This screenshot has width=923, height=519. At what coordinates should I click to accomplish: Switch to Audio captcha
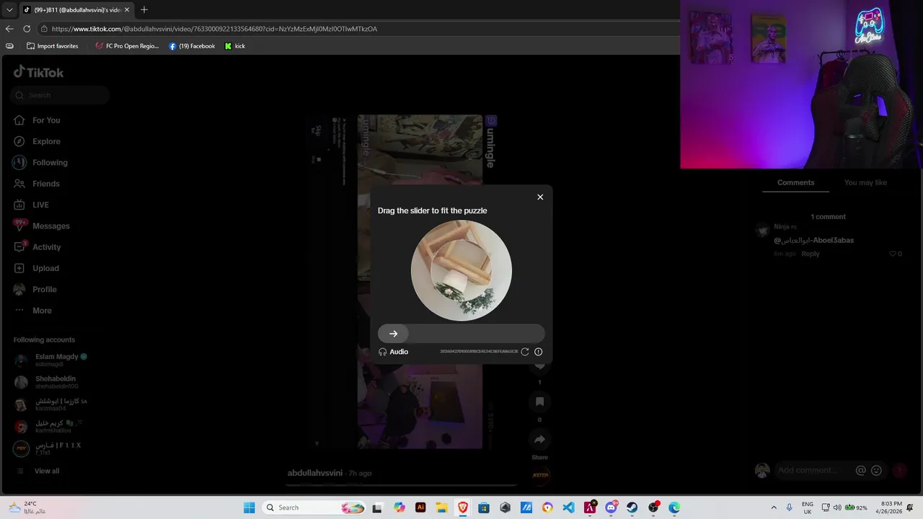point(393,352)
